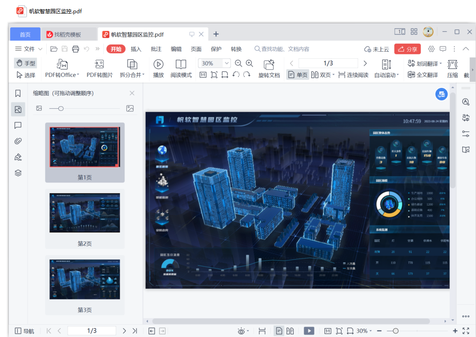Open more options in right sidebar

(466, 316)
